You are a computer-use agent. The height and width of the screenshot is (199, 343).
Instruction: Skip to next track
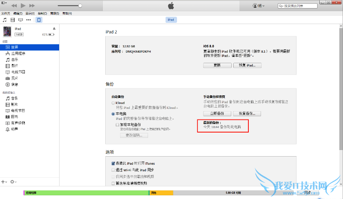tap(32, 5)
